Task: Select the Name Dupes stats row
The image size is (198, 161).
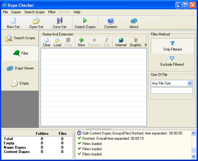Action: [37, 147]
